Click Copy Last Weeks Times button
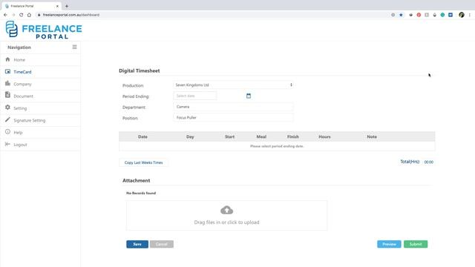475x267 pixels. (x=143, y=162)
